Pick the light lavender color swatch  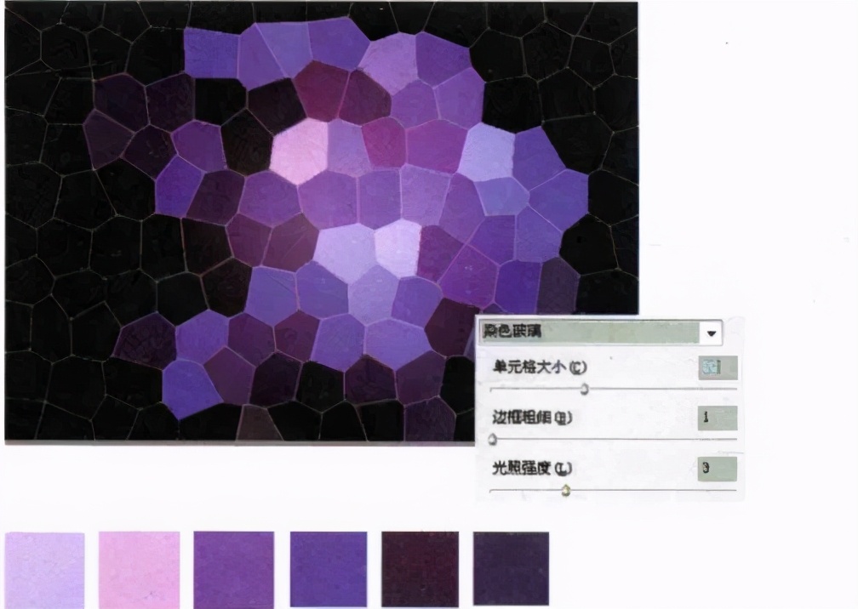pyautogui.click(x=45, y=569)
